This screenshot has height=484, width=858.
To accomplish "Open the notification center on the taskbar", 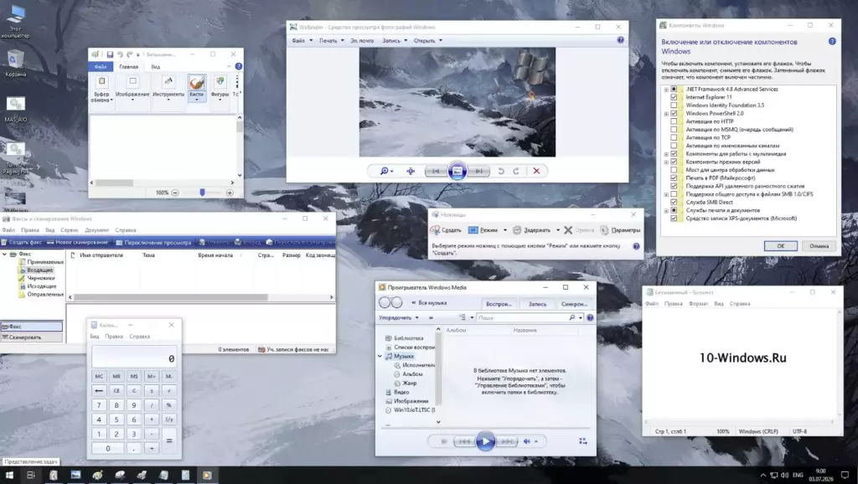I will coord(845,476).
